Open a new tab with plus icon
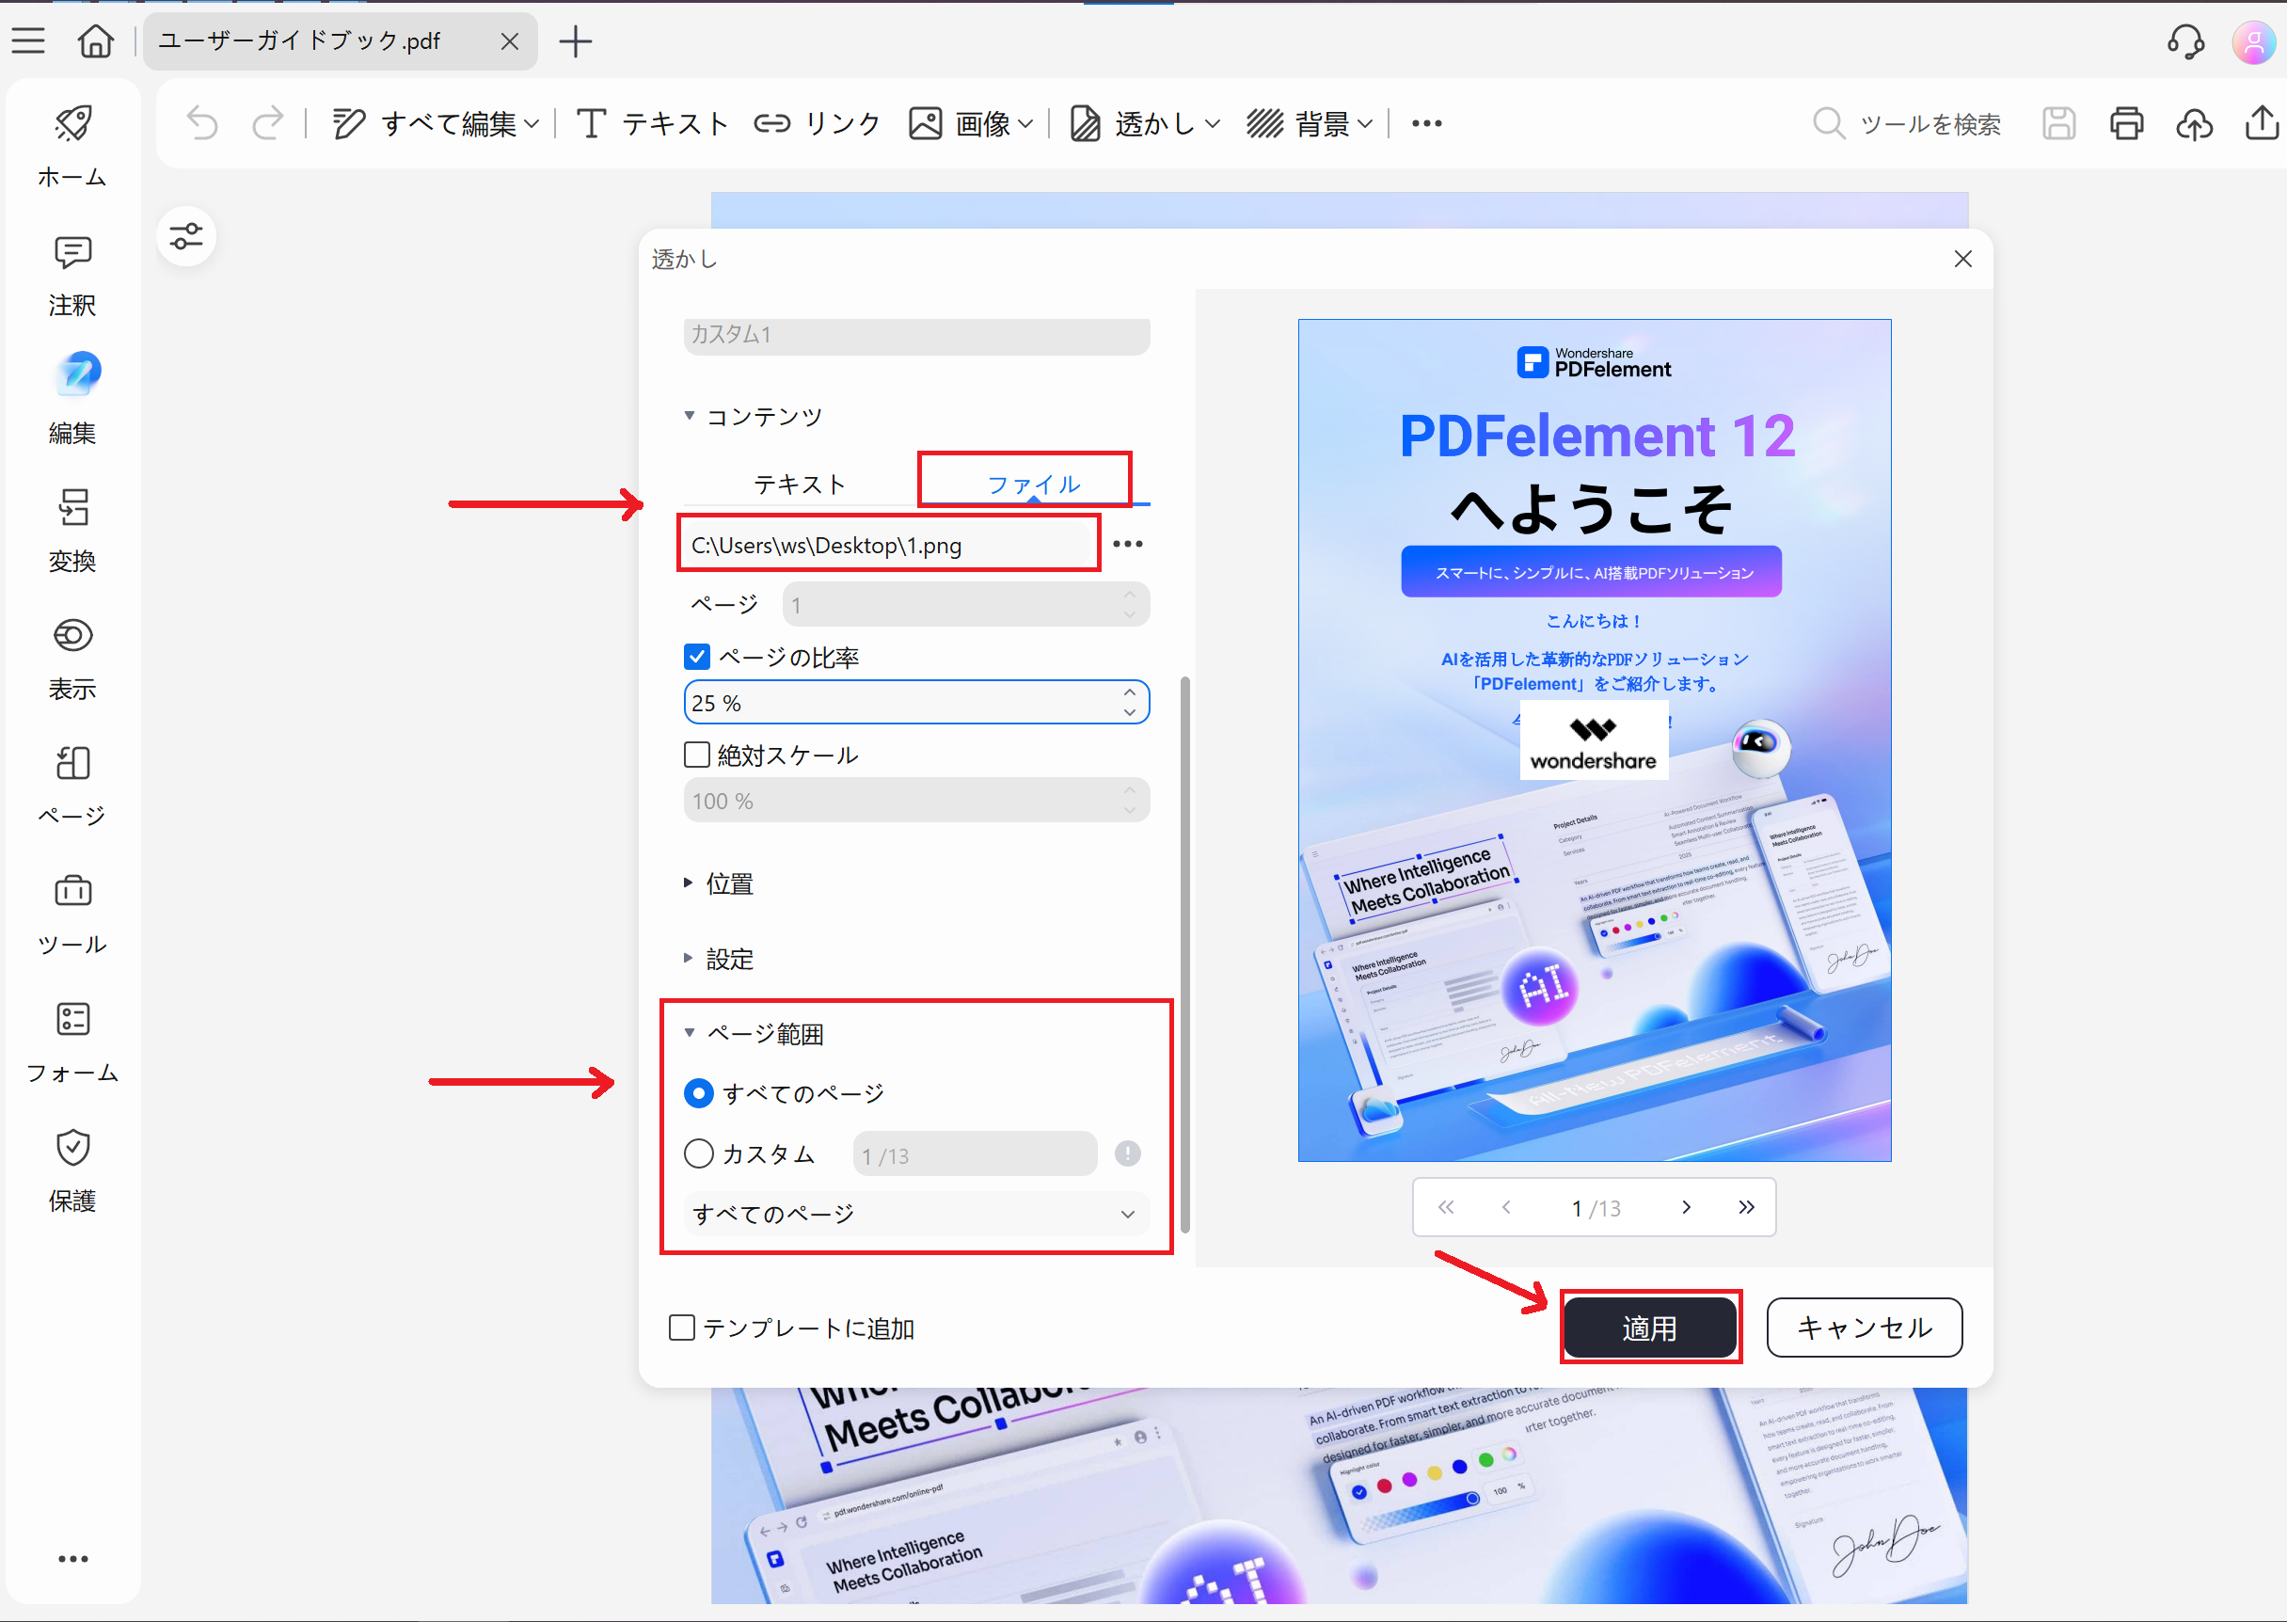 pos(575,41)
